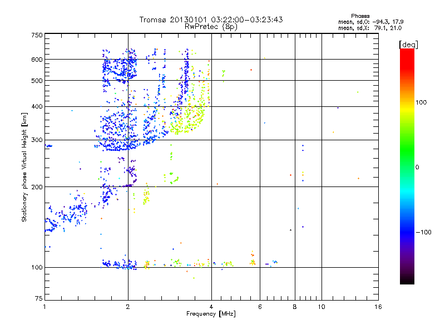Click the y-axis tick value '600'
The height and width of the screenshot is (334, 445).
pyautogui.click(x=37, y=60)
